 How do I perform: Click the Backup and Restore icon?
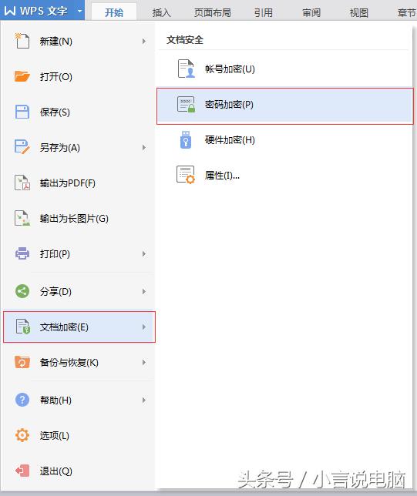click(x=22, y=362)
